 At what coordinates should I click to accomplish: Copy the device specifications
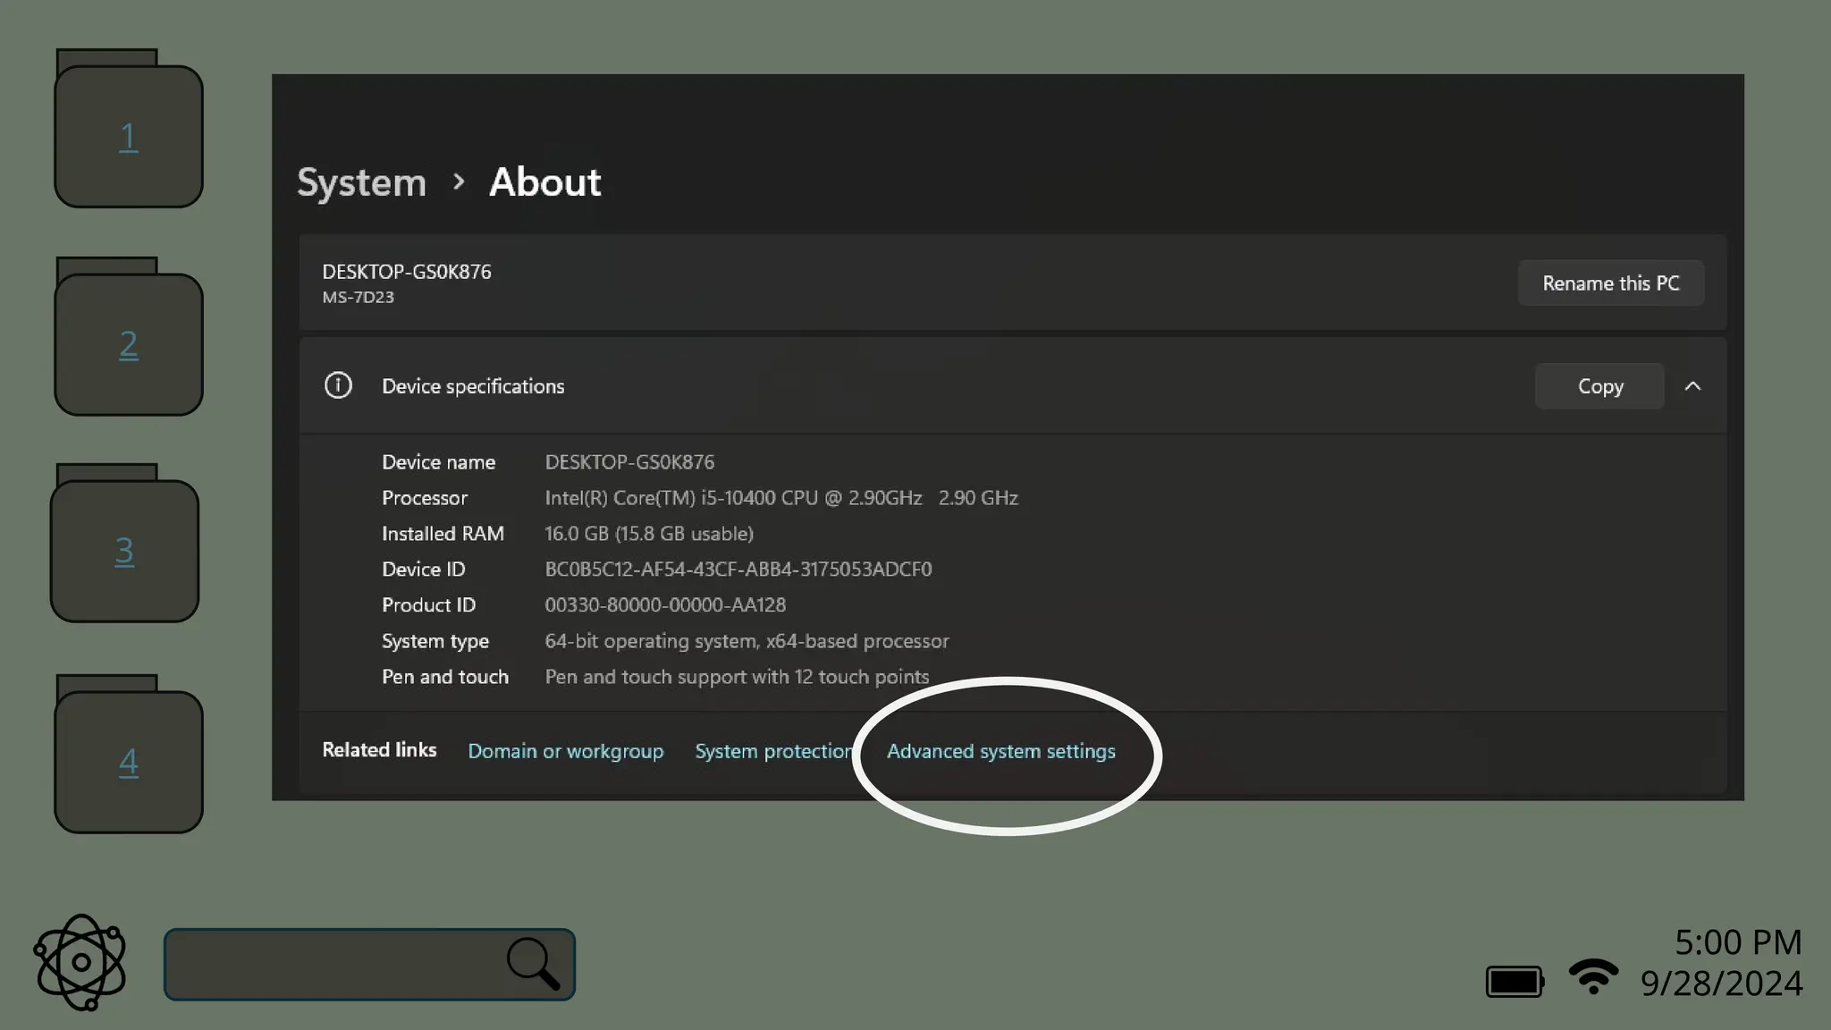(1599, 386)
